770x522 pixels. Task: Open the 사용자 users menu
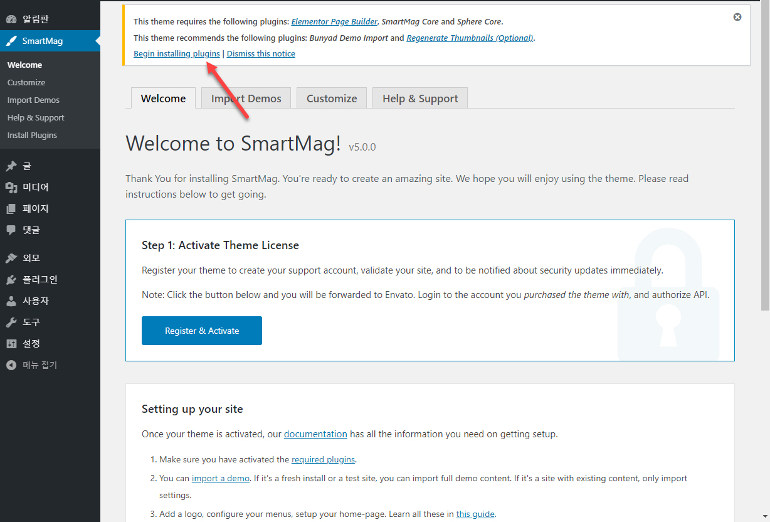click(x=50, y=301)
